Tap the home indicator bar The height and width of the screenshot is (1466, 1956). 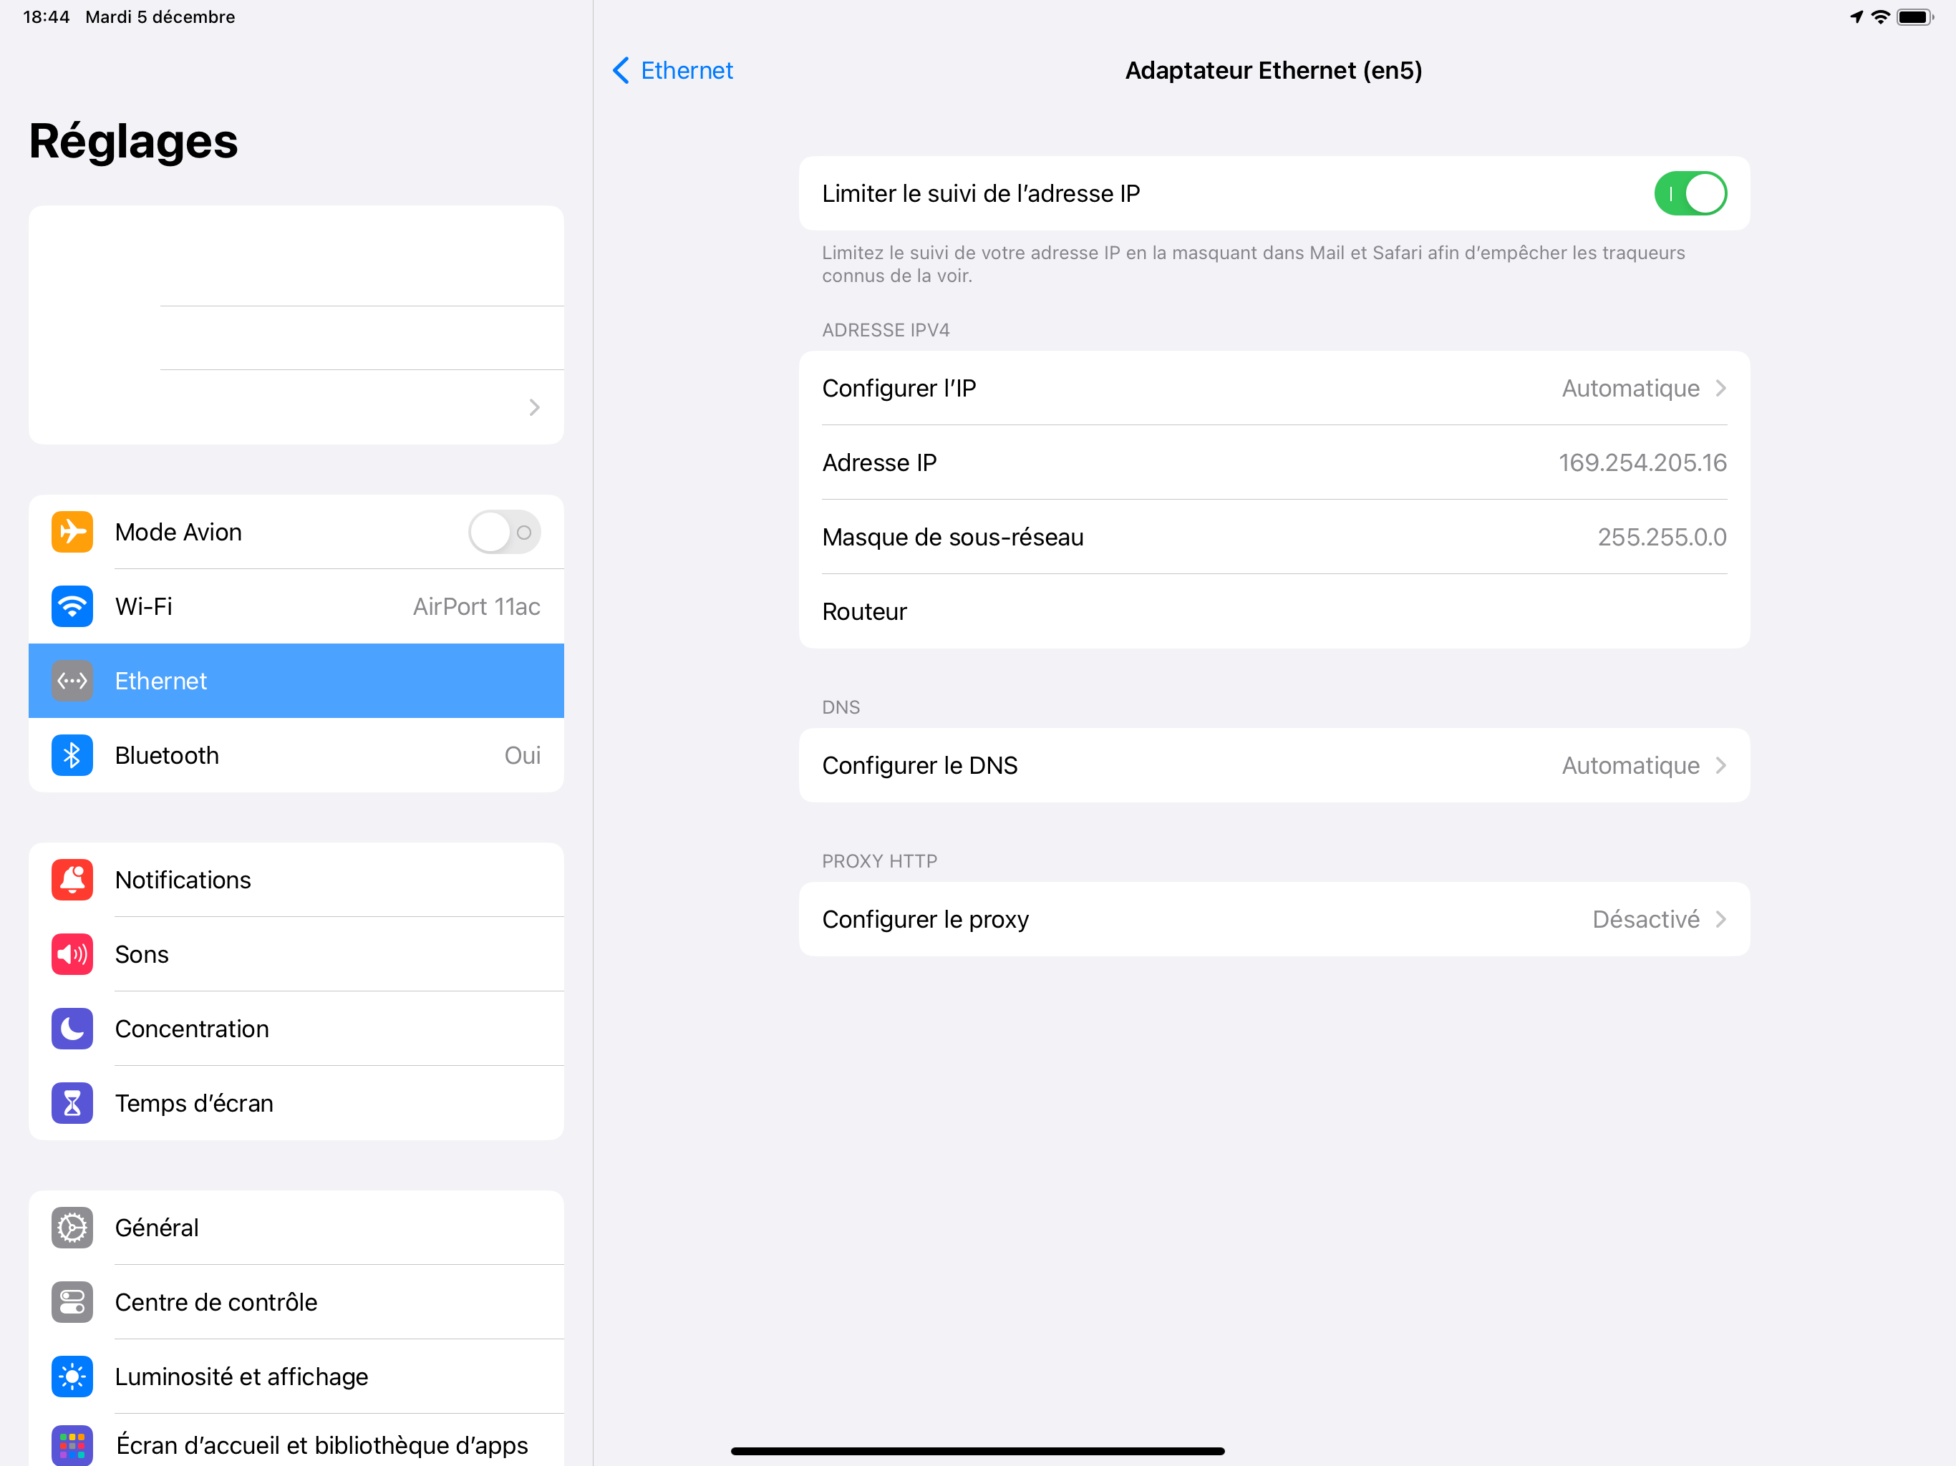click(977, 1451)
